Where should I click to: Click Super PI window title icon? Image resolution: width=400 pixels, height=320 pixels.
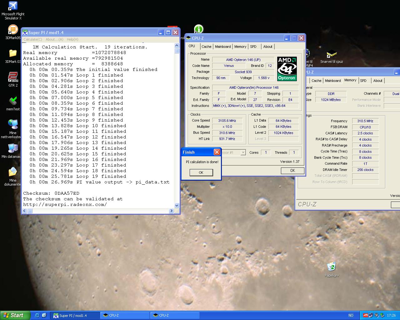pos(25,32)
